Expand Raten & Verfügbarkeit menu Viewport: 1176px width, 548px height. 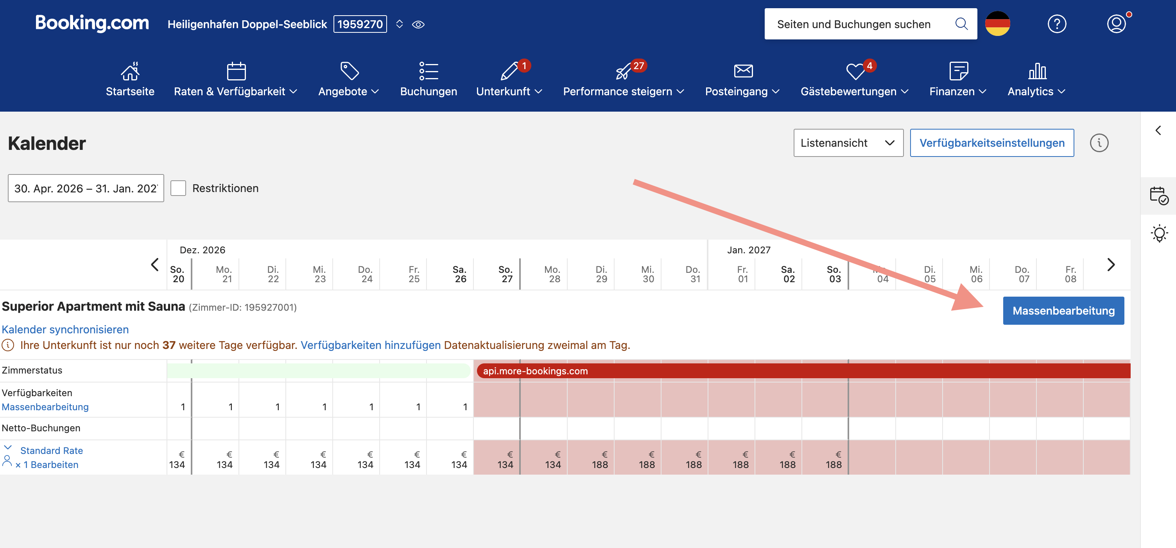[x=236, y=91]
